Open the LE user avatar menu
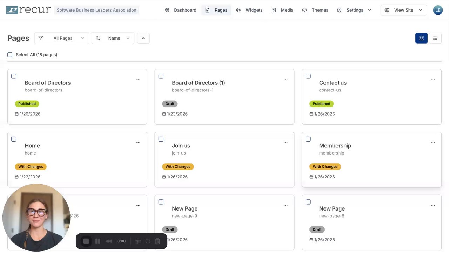The image size is (449, 254). click(438, 10)
